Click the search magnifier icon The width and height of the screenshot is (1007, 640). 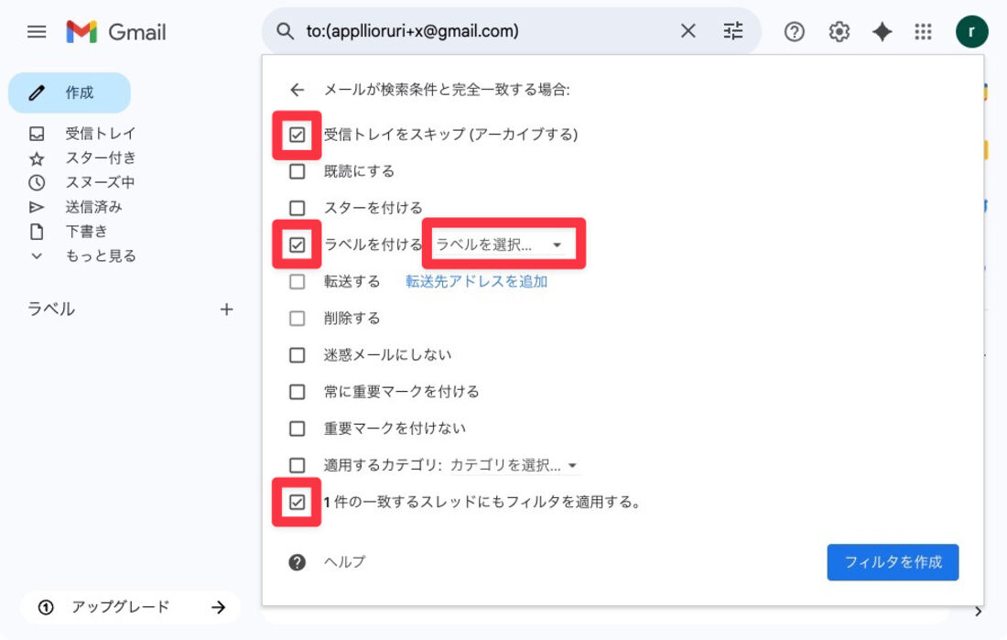tap(285, 31)
